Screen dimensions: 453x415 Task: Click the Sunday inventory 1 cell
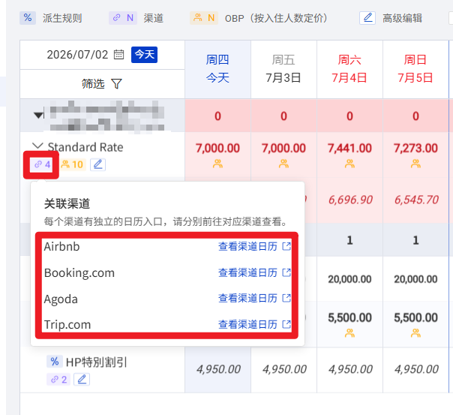[x=415, y=240]
